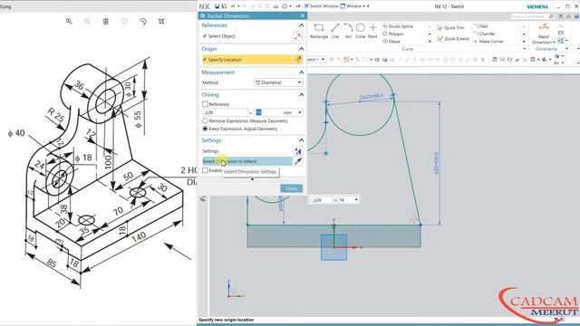The image size is (580, 326).
Task: Select the Rectangle sketch tool
Action: pyautogui.click(x=319, y=31)
